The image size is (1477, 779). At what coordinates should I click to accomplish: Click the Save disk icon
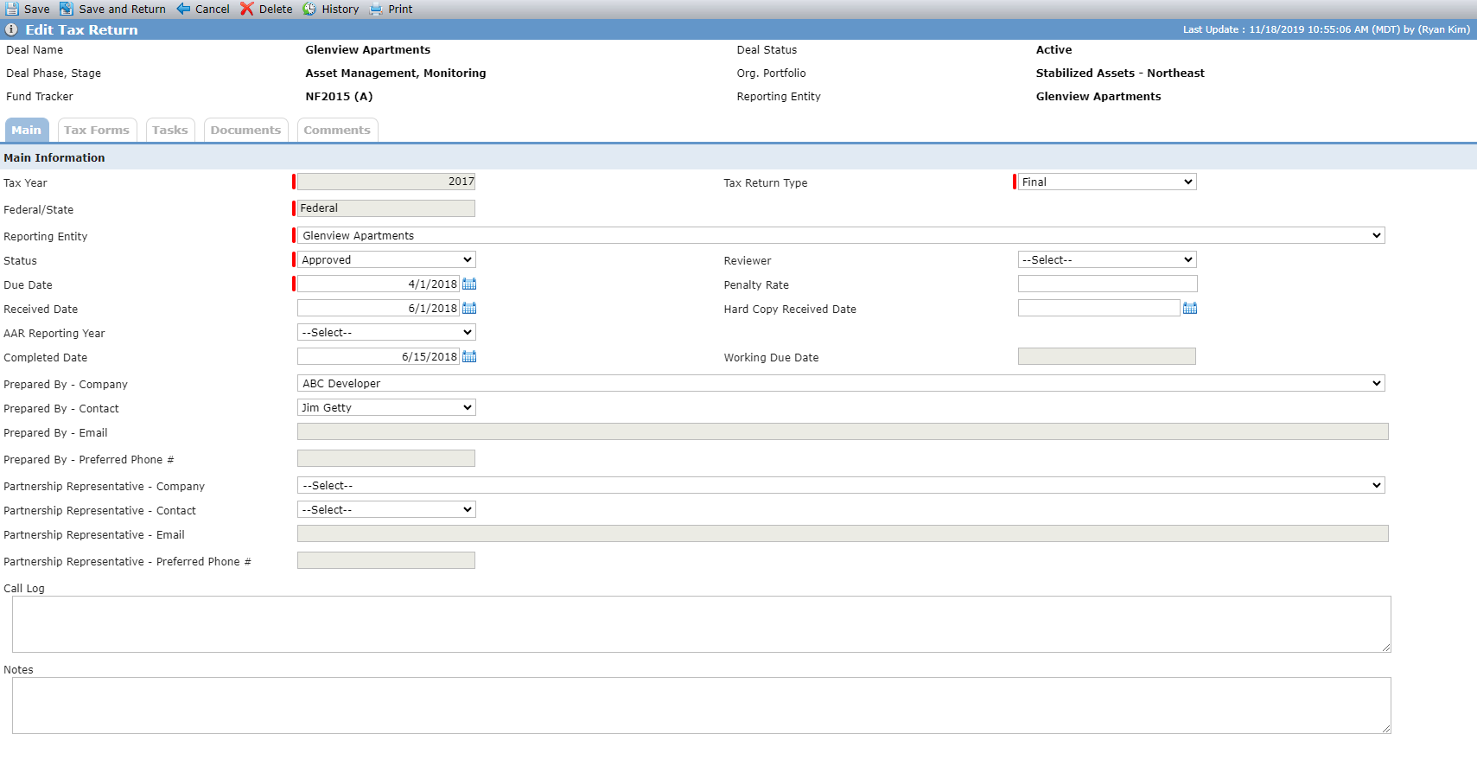point(12,9)
